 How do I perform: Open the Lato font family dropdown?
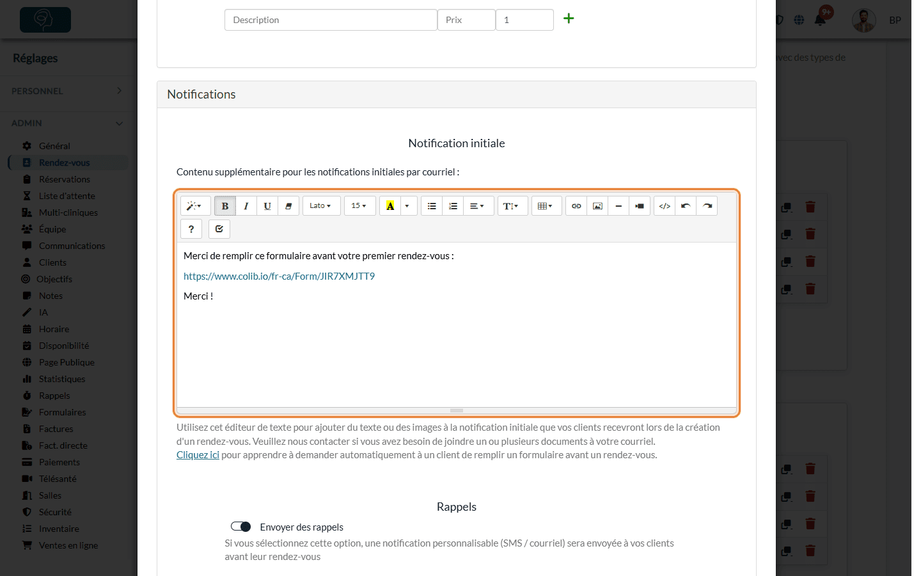(321, 206)
